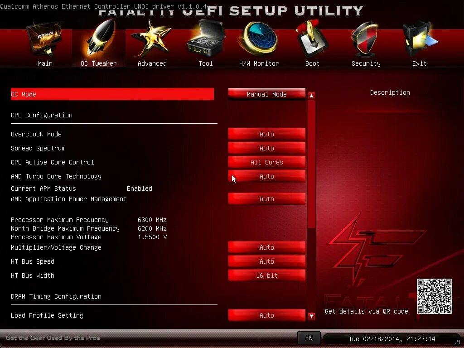Click the scroll up arrow
464x348 pixels.
coord(311,96)
